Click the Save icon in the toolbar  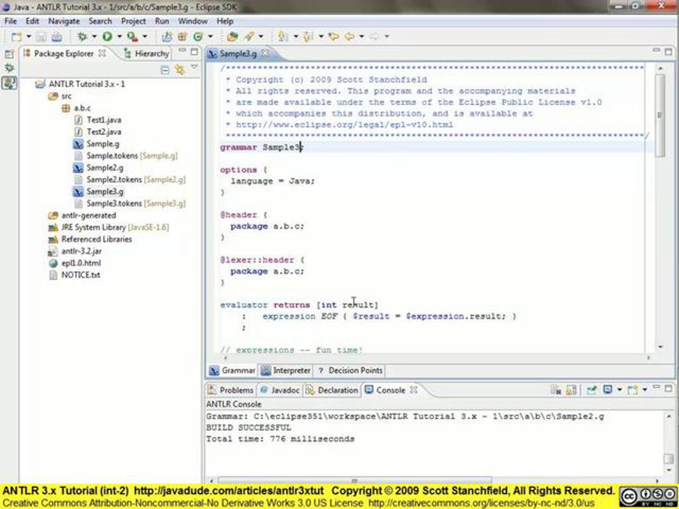pos(41,37)
